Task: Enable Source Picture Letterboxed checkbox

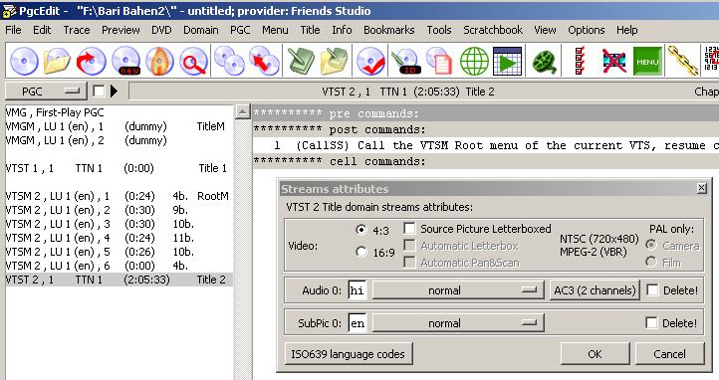Action: pyautogui.click(x=409, y=228)
